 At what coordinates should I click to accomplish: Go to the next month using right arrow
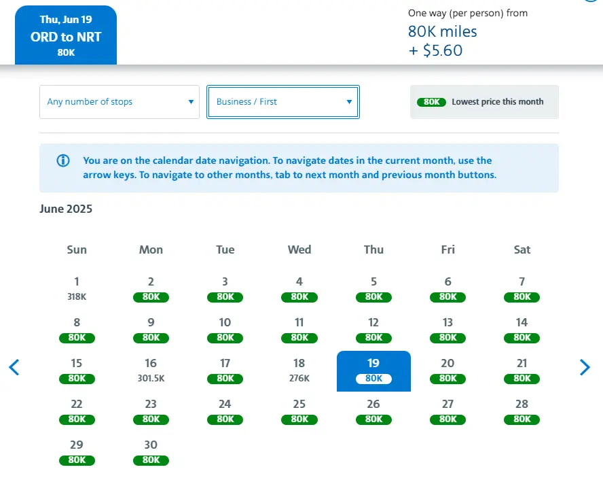[x=585, y=368]
